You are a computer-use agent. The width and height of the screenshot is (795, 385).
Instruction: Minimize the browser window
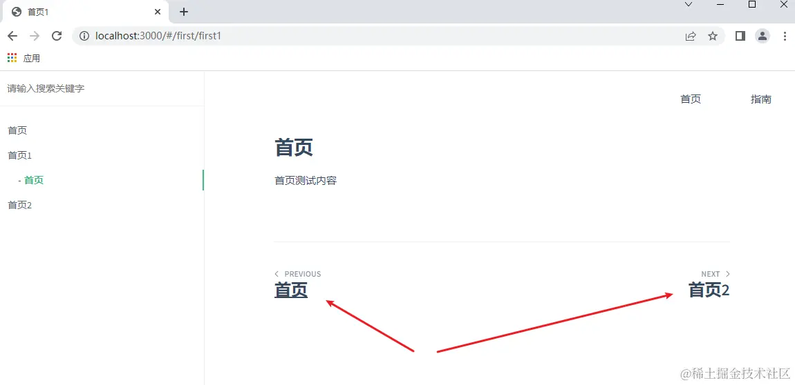[720, 5]
